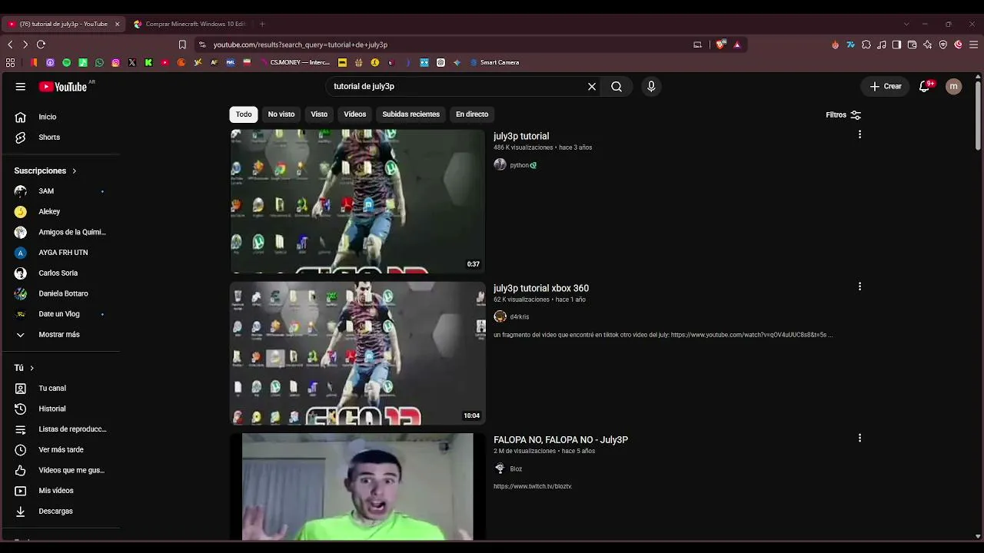The width and height of the screenshot is (984, 553).
Task: Start voice search with the microphone
Action: 651,87
